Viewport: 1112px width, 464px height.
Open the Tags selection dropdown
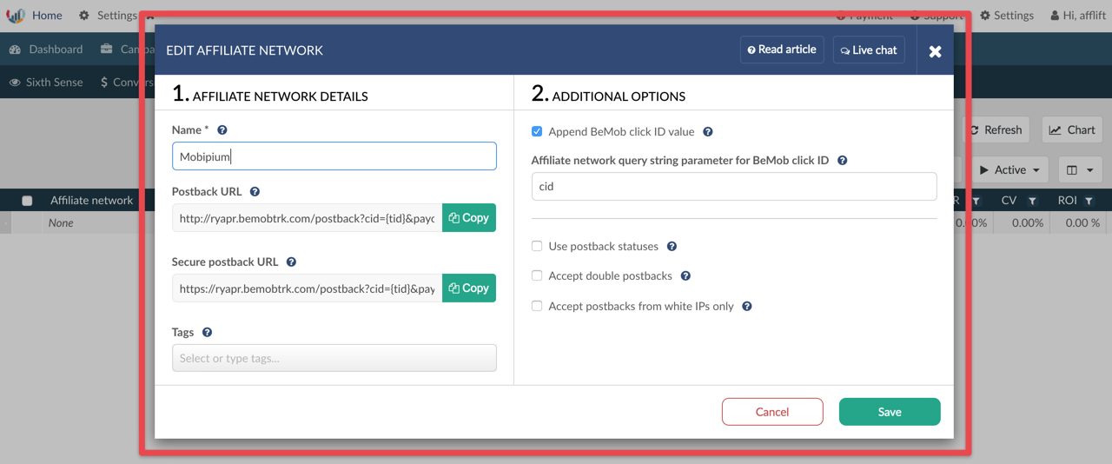pyautogui.click(x=334, y=358)
